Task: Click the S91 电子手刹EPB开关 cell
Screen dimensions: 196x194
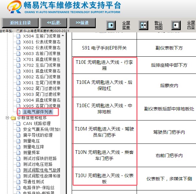Action: point(104,48)
